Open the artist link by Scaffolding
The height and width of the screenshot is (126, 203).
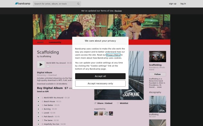tap(45, 56)
